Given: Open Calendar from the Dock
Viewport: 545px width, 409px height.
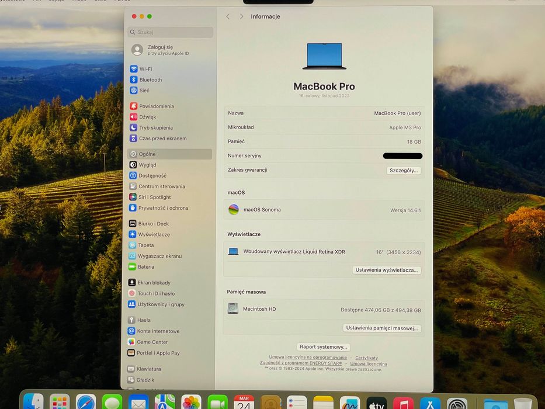Looking at the screenshot, I should (x=244, y=403).
